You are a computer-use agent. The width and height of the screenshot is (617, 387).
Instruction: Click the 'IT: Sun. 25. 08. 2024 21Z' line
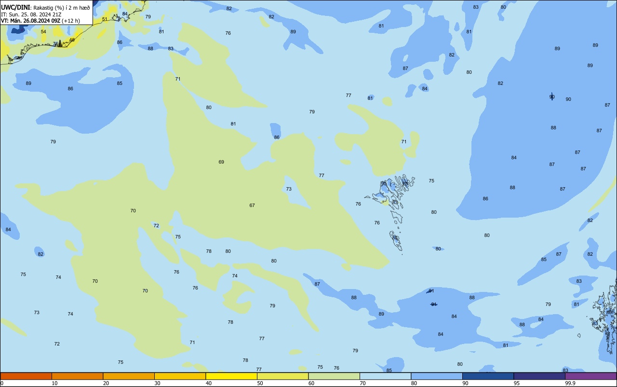click(30, 14)
